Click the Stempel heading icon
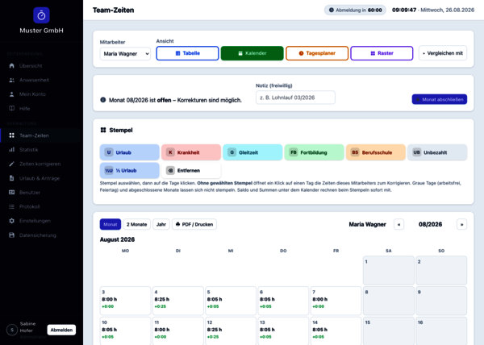The image size is (484, 345). click(103, 130)
